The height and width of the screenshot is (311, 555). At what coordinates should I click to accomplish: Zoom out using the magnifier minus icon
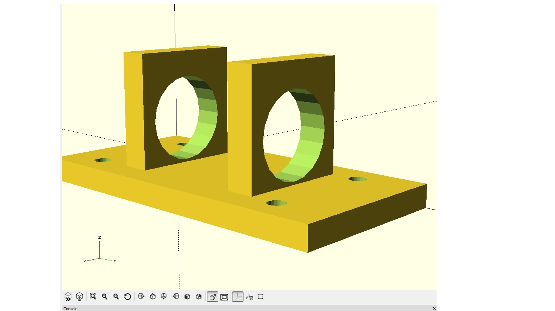(116, 297)
